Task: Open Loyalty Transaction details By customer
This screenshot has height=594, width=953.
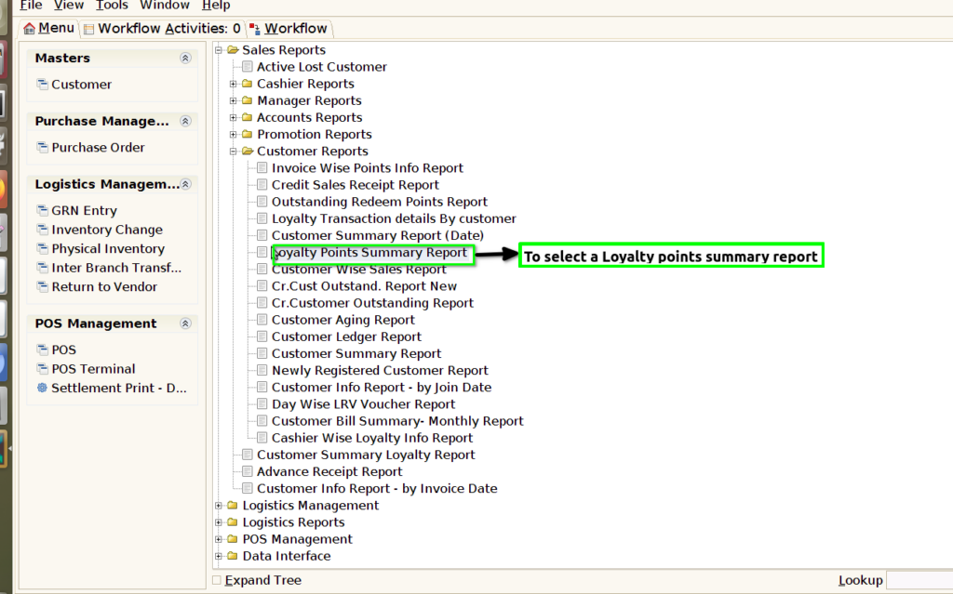Action: click(x=394, y=218)
